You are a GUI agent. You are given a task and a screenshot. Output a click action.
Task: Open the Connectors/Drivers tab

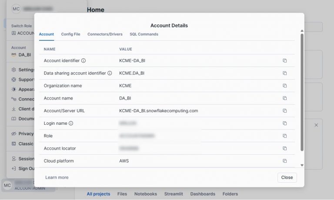click(105, 34)
